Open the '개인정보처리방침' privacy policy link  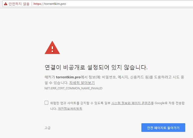click(x=70, y=109)
